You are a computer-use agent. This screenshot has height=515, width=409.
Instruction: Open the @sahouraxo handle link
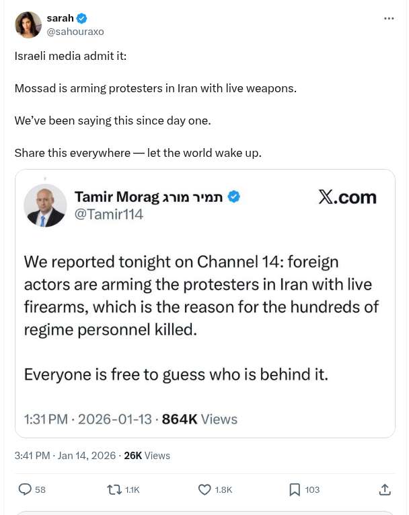point(75,32)
